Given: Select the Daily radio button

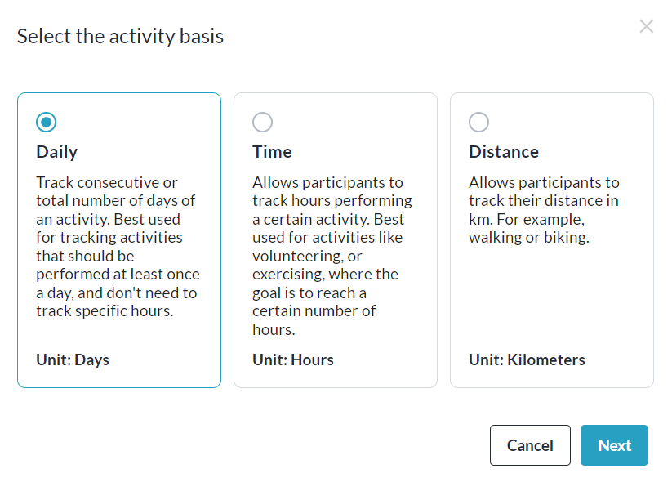Looking at the screenshot, I should (47, 123).
